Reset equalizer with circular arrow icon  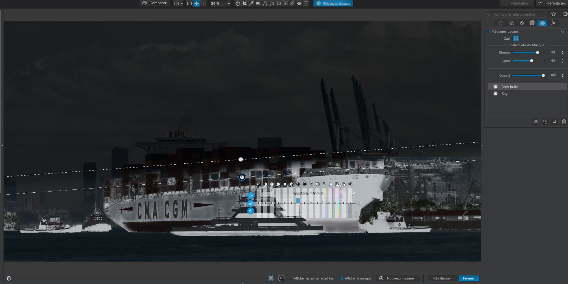pos(359,203)
